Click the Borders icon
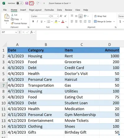124x138 pixels. tap(49, 21)
